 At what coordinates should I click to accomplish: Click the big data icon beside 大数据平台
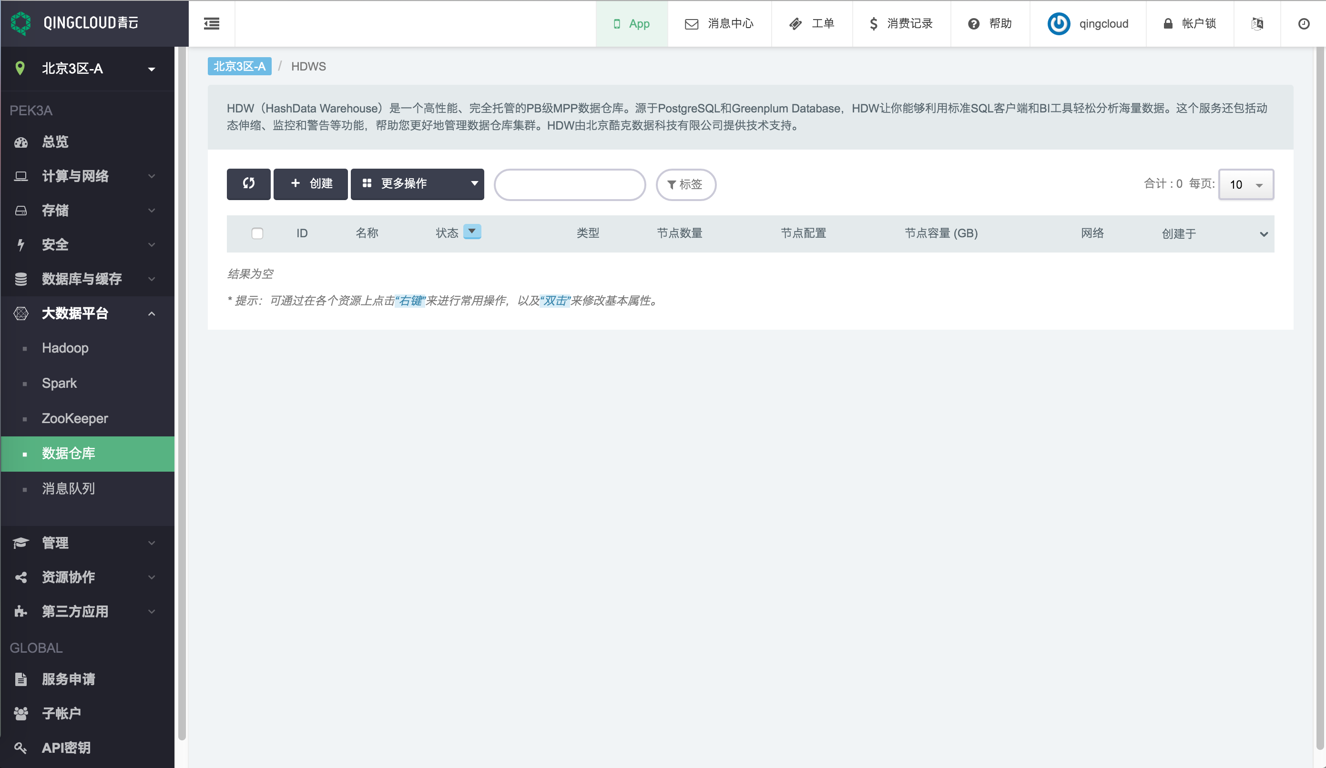click(x=21, y=313)
